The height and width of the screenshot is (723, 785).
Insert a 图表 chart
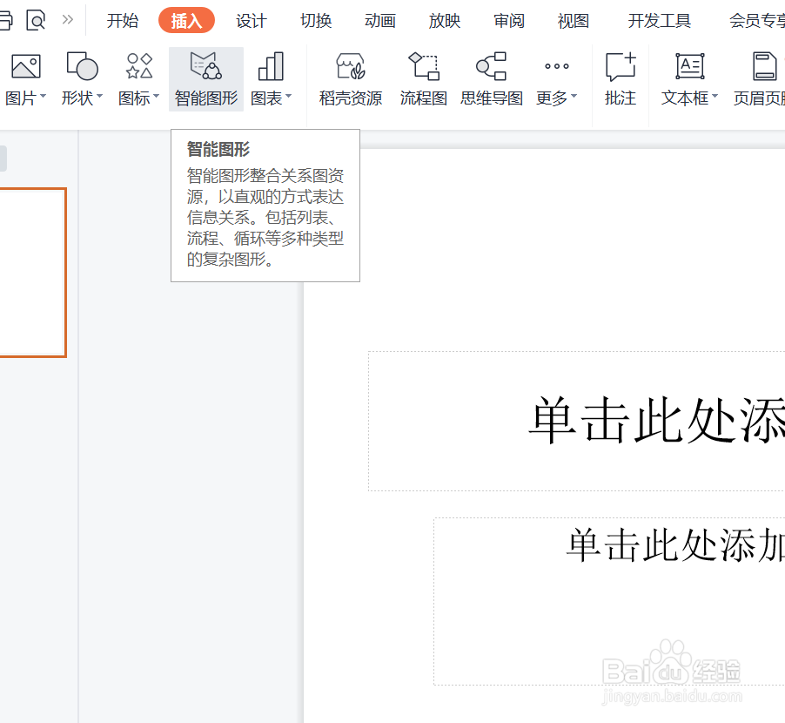(x=270, y=78)
